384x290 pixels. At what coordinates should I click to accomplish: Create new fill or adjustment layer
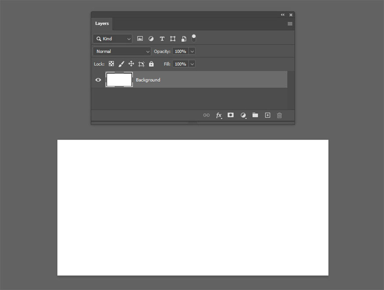click(x=243, y=115)
